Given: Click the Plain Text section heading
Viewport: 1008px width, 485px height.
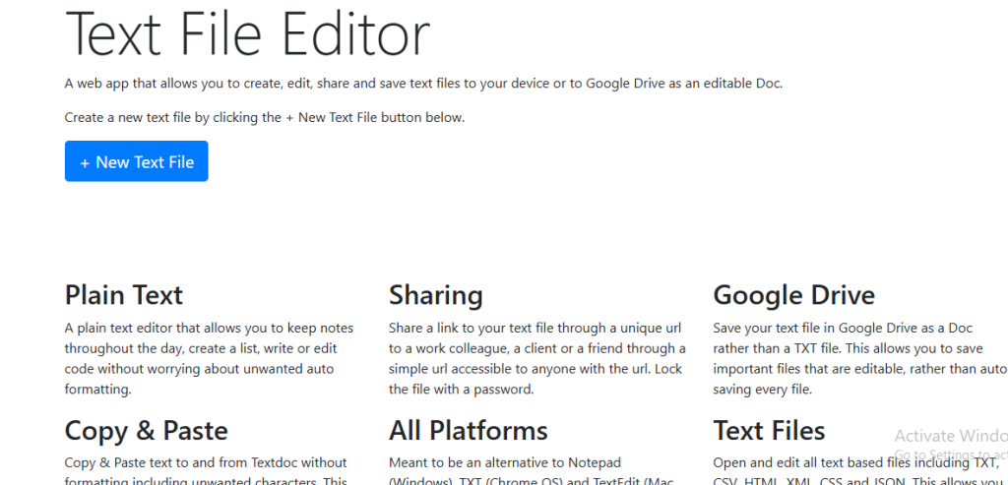Looking at the screenshot, I should click(x=124, y=295).
